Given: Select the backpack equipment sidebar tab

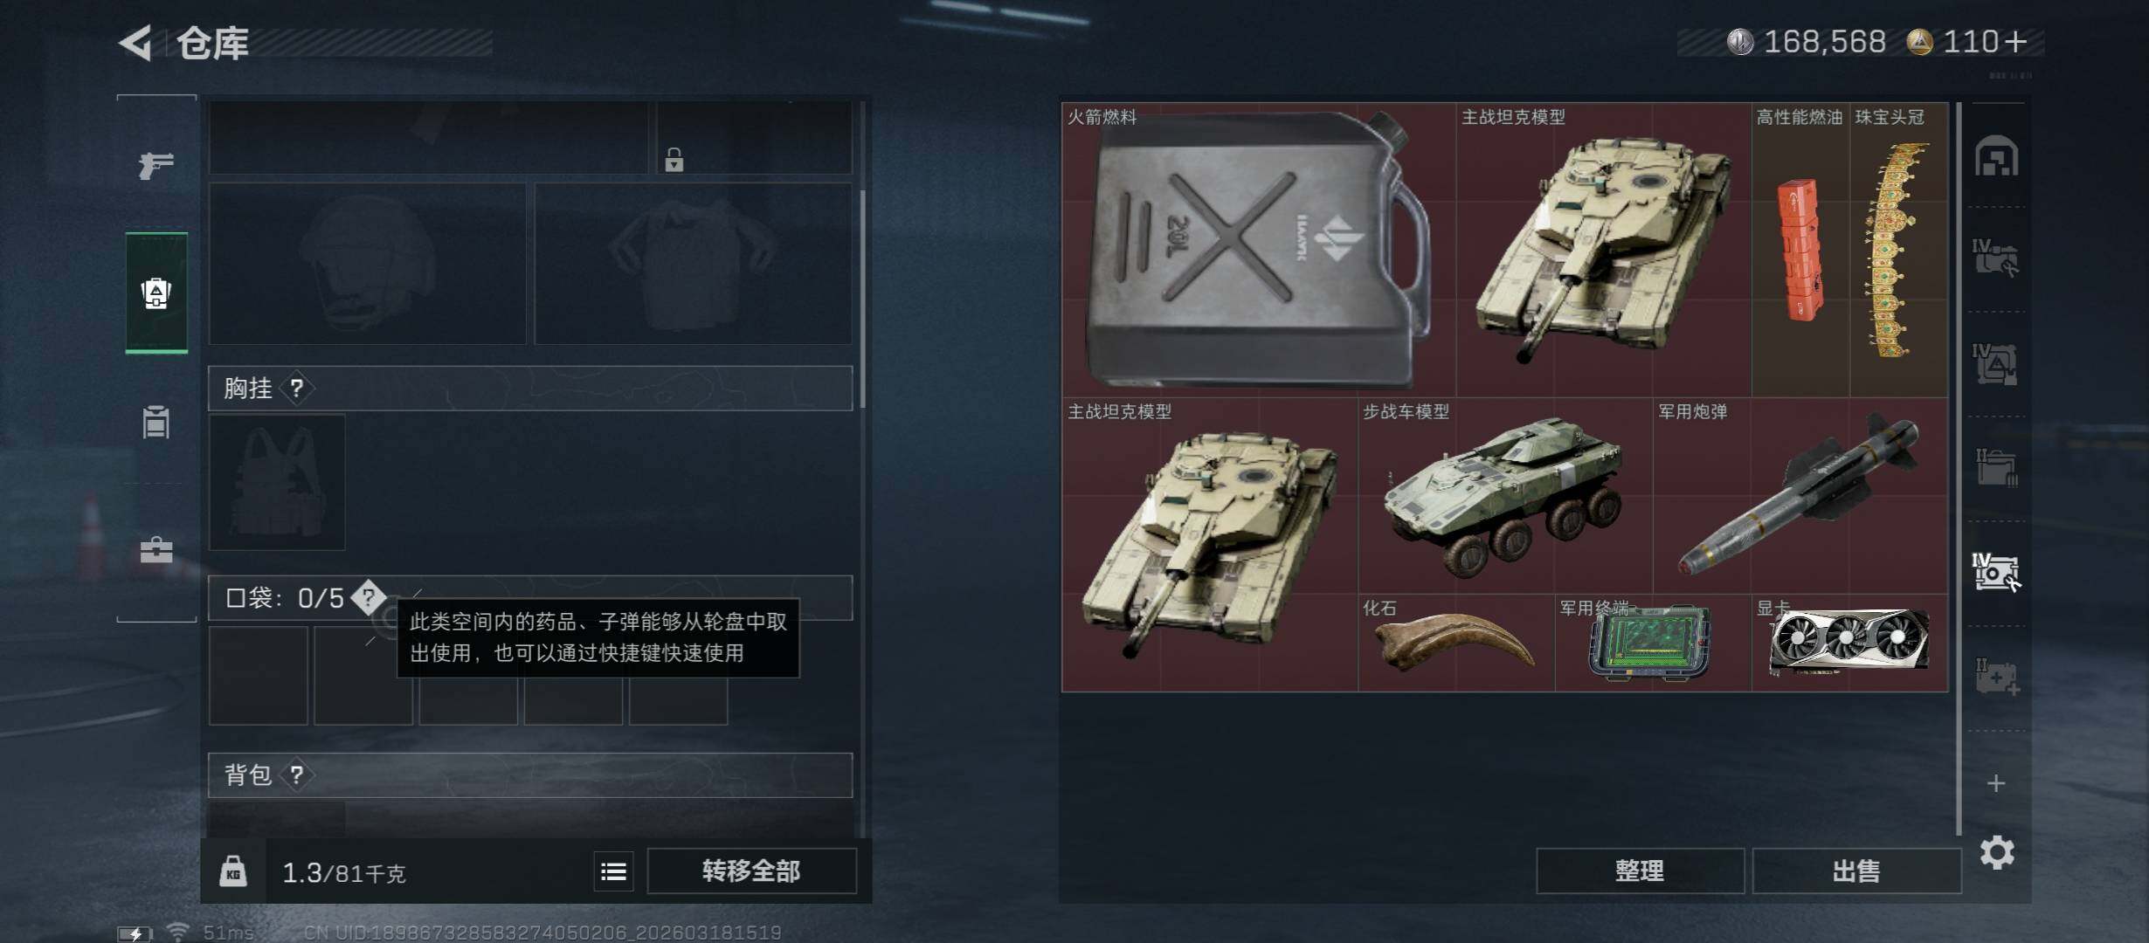Looking at the screenshot, I should click(x=156, y=293).
